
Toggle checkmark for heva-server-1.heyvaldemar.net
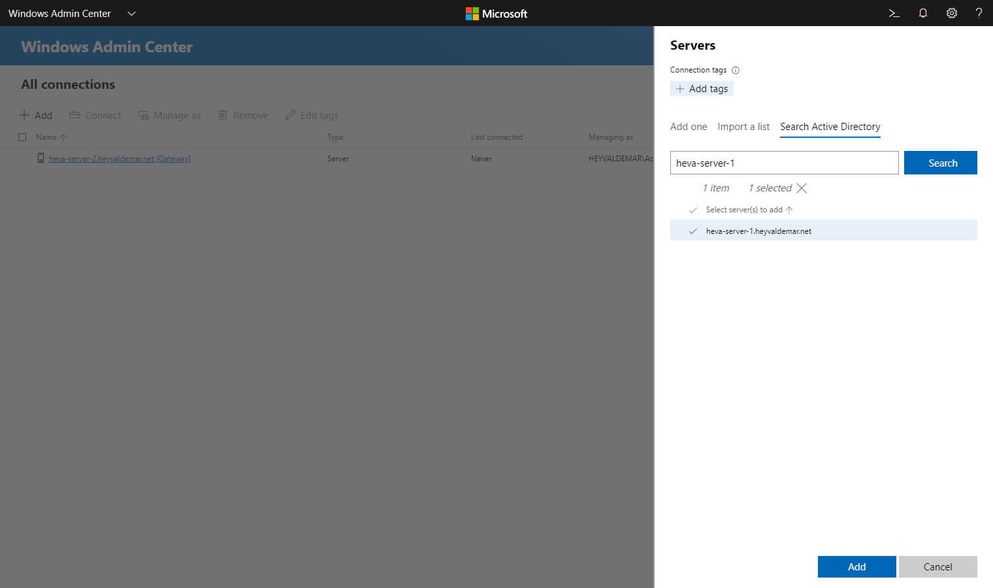click(692, 231)
